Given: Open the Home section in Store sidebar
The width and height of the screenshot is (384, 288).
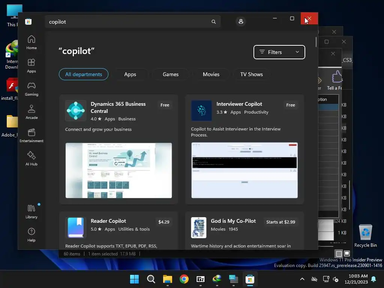Looking at the screenshot, I should click(x=31, y=42).
